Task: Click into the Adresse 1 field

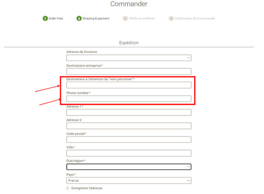Action: (129, 112)
